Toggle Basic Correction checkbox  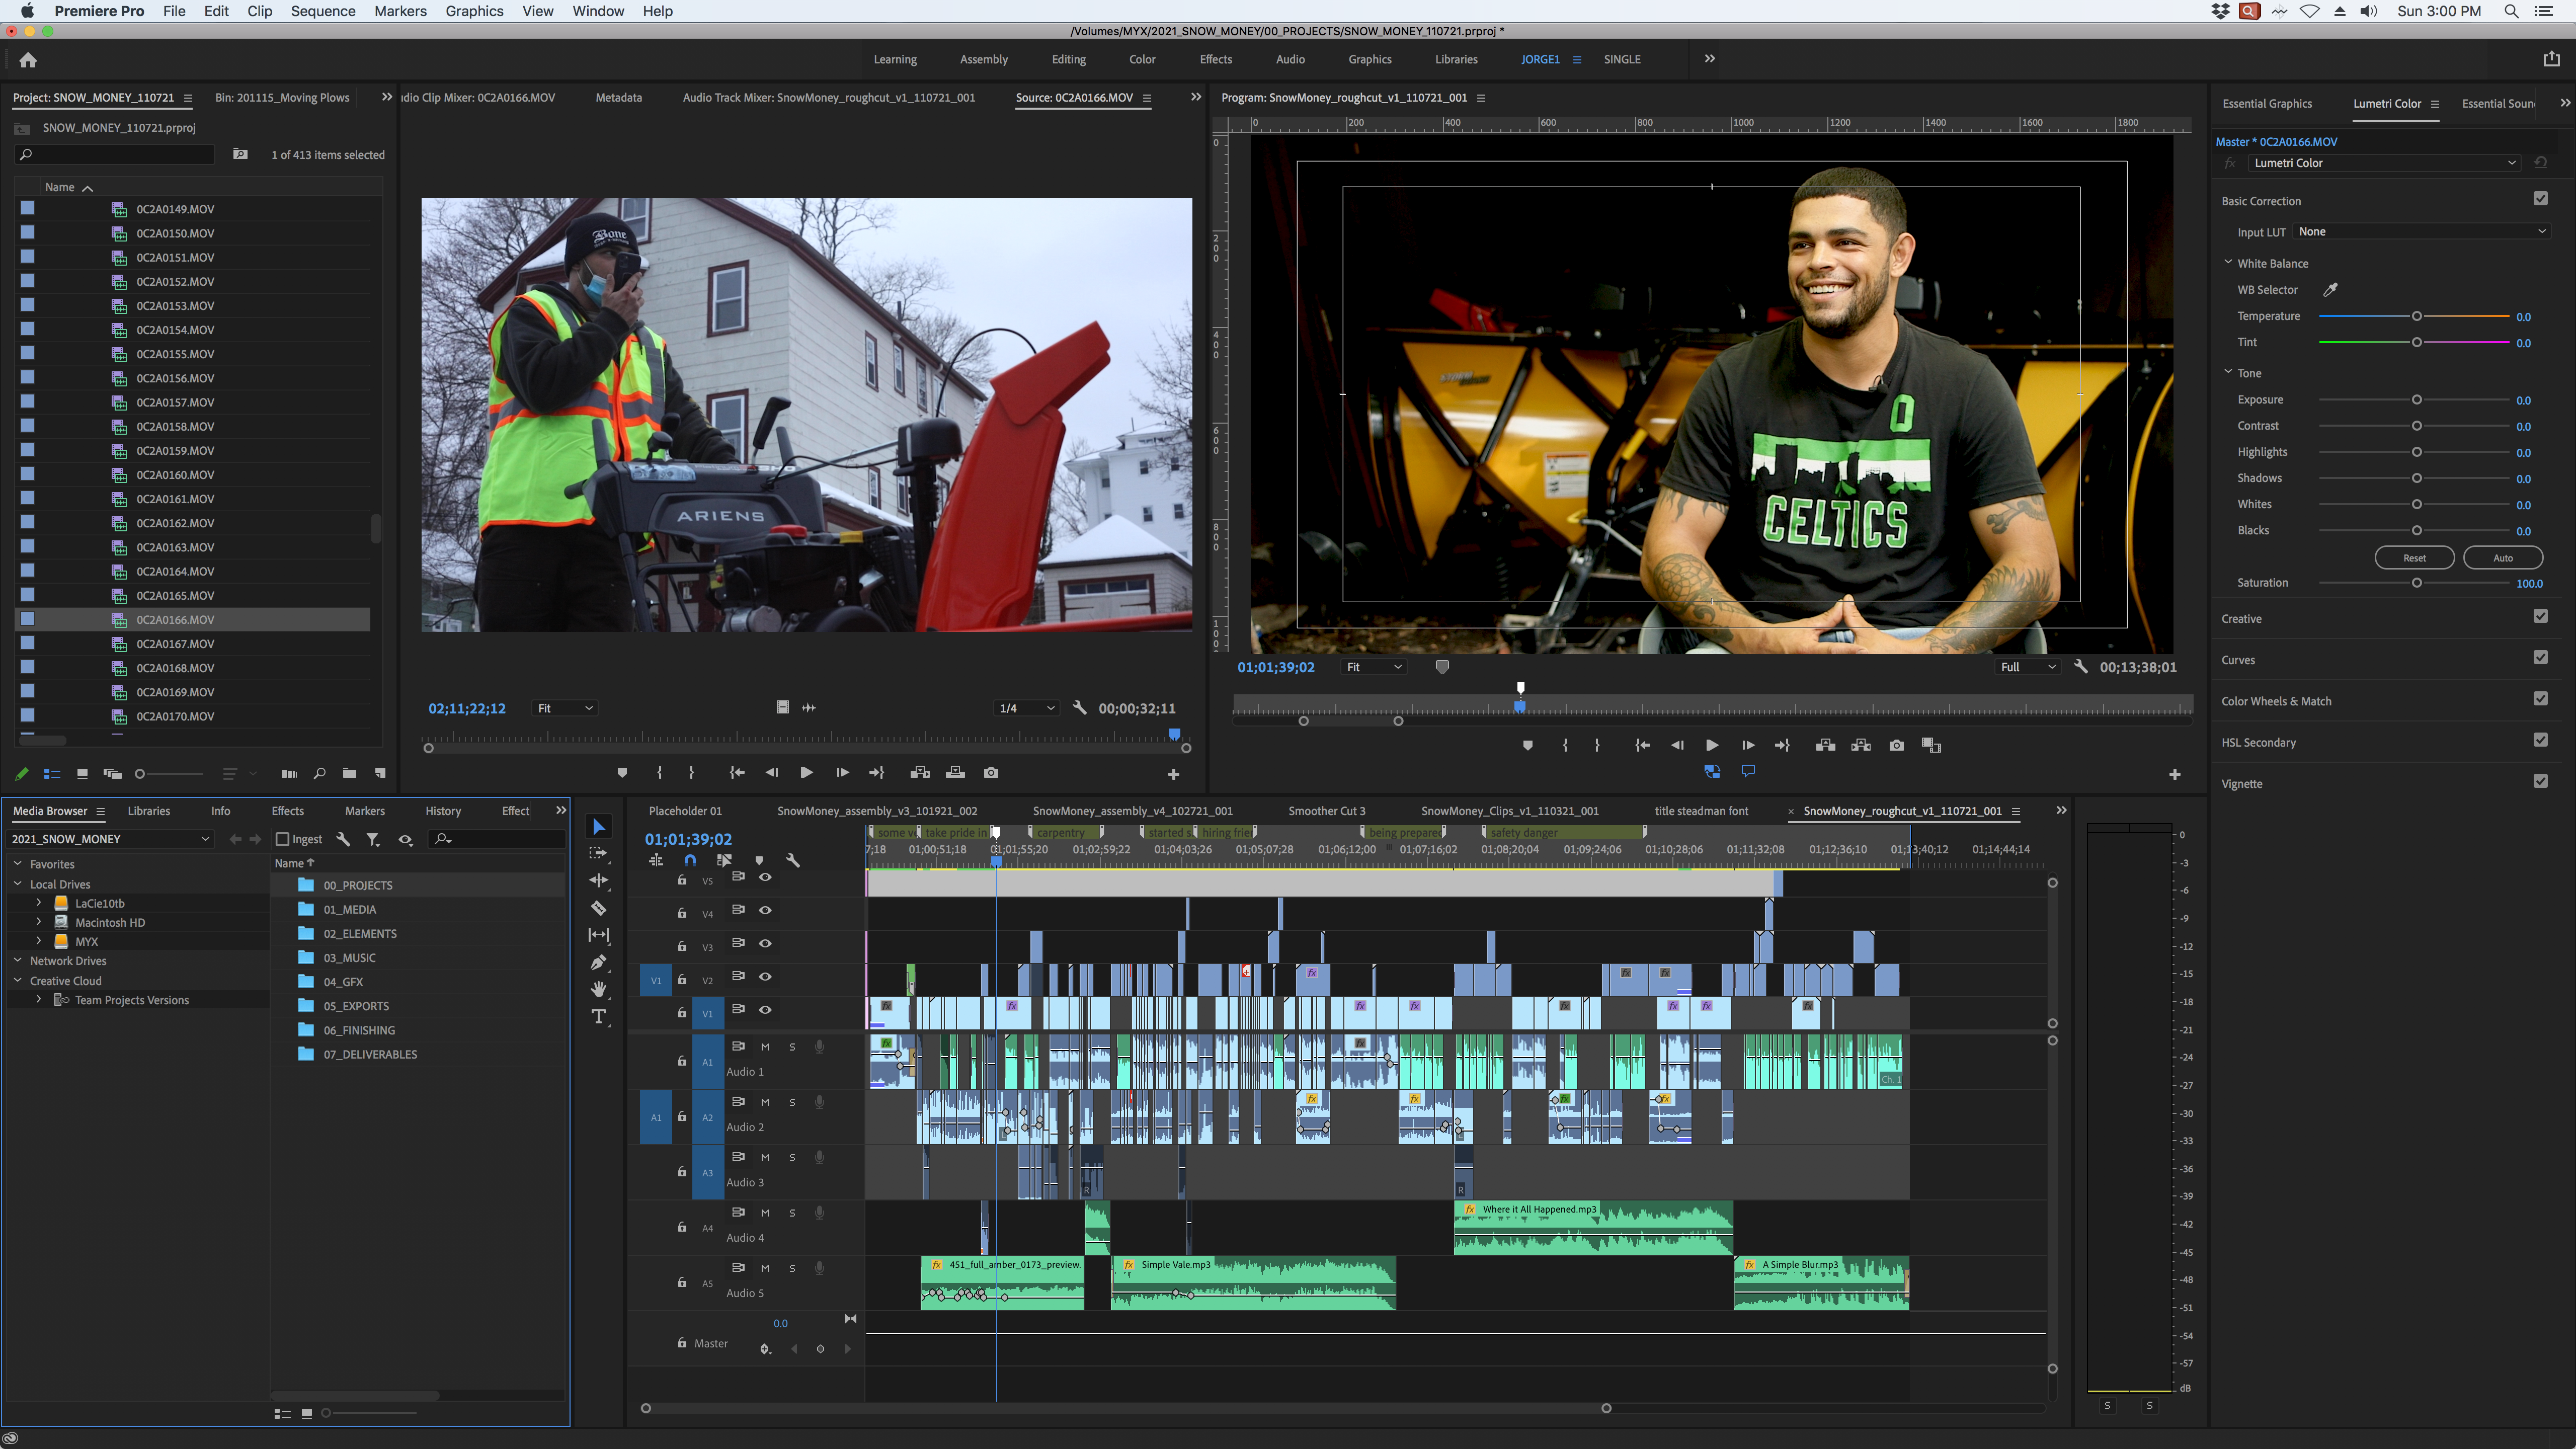(x=2540, y=199)
